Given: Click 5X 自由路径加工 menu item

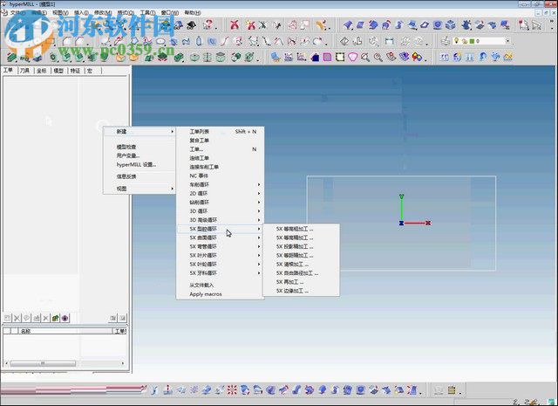Looking at the screenshot, I should tap(297, 272).
